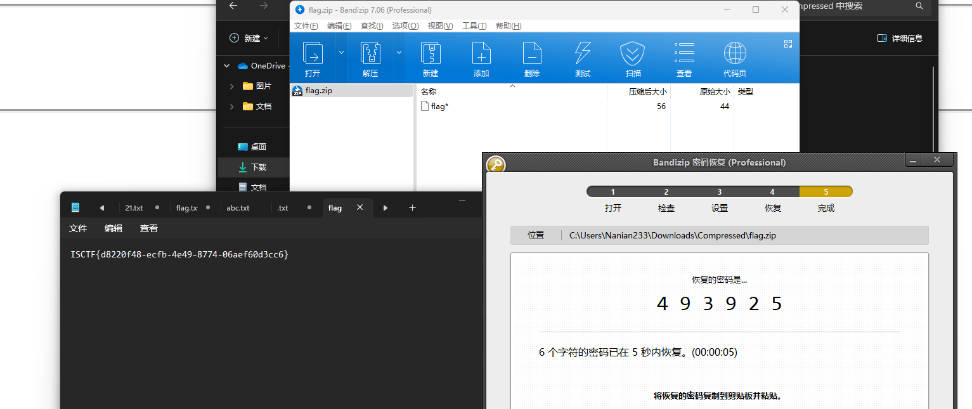Click the 测试 (Test) lightning icon
The width and height of the screenshot is (972, 409).
pyautogui.click(x=583, y=53)
